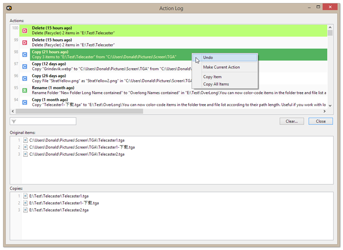The image size is (343, 250).
Task: Click the red Delete icon on action 100
Action: pyautogui.click(x=24, y=31)
